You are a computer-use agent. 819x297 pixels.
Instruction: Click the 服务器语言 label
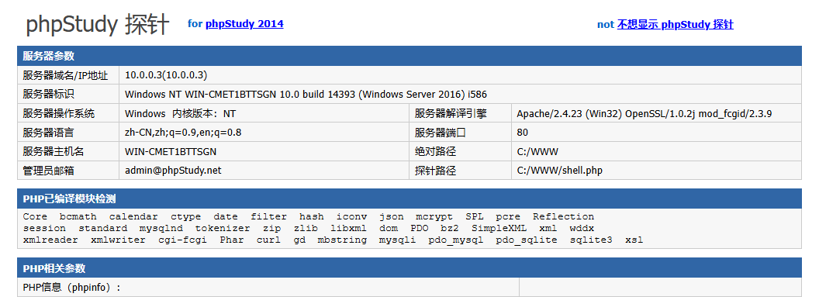click(x=49, y=132)
